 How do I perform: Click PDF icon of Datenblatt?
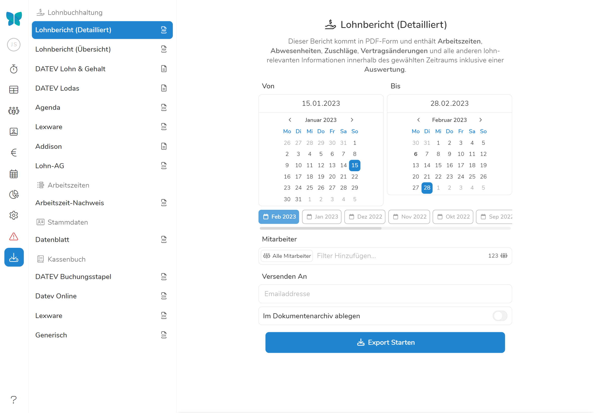click(x=164, y=239)
